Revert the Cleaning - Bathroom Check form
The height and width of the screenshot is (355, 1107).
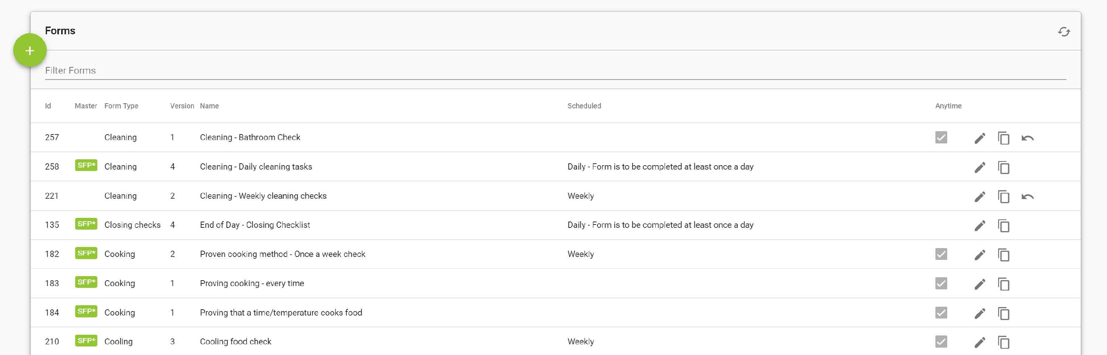click(1027, 138)
